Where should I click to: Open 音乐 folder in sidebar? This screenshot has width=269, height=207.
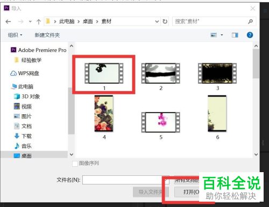pos(23,146)
